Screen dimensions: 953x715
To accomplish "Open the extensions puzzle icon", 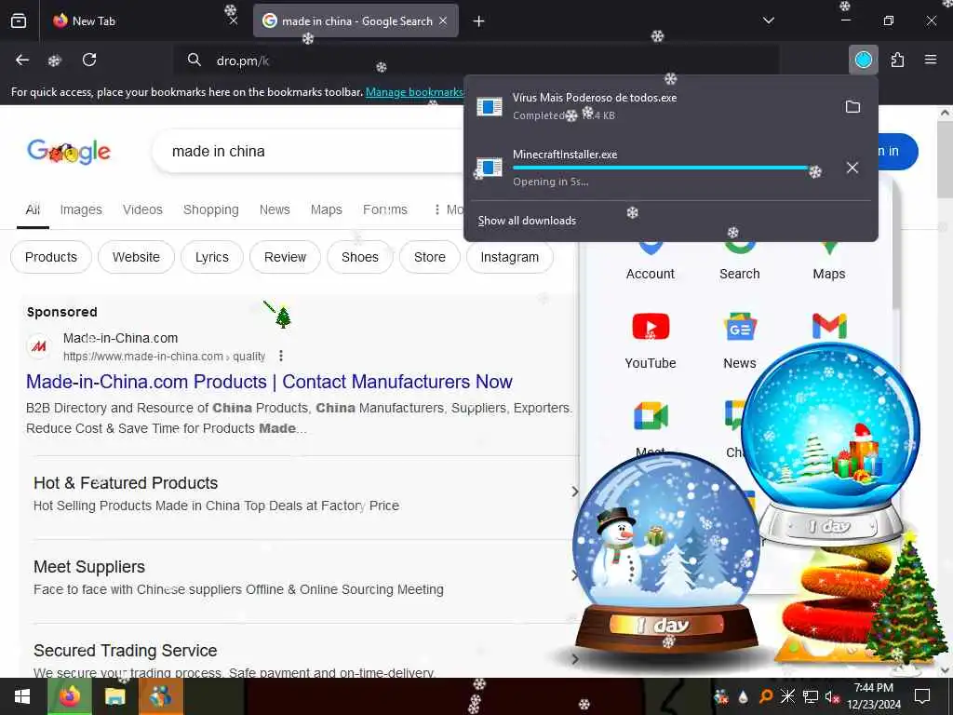I will [x=897, y=60].
